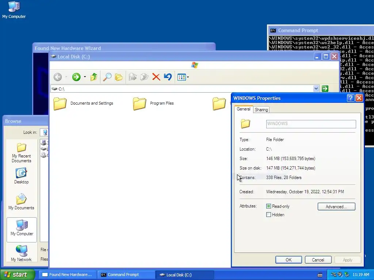Click the red Delete X icon
Screen dimensions: 374x280
[x=156, y=77]
